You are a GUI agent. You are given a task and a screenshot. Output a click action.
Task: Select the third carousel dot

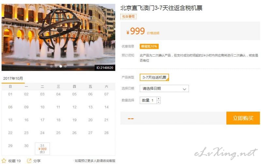61,66
